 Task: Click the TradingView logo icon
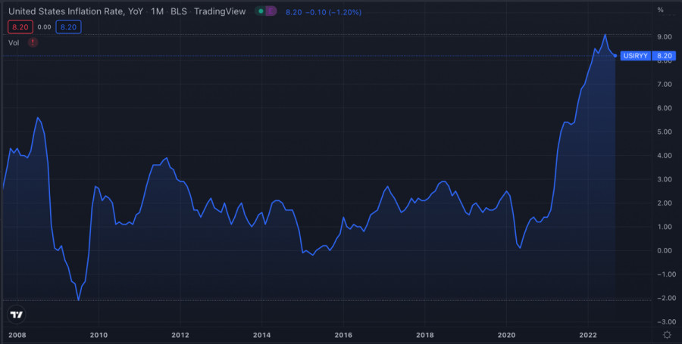(16, 315)
